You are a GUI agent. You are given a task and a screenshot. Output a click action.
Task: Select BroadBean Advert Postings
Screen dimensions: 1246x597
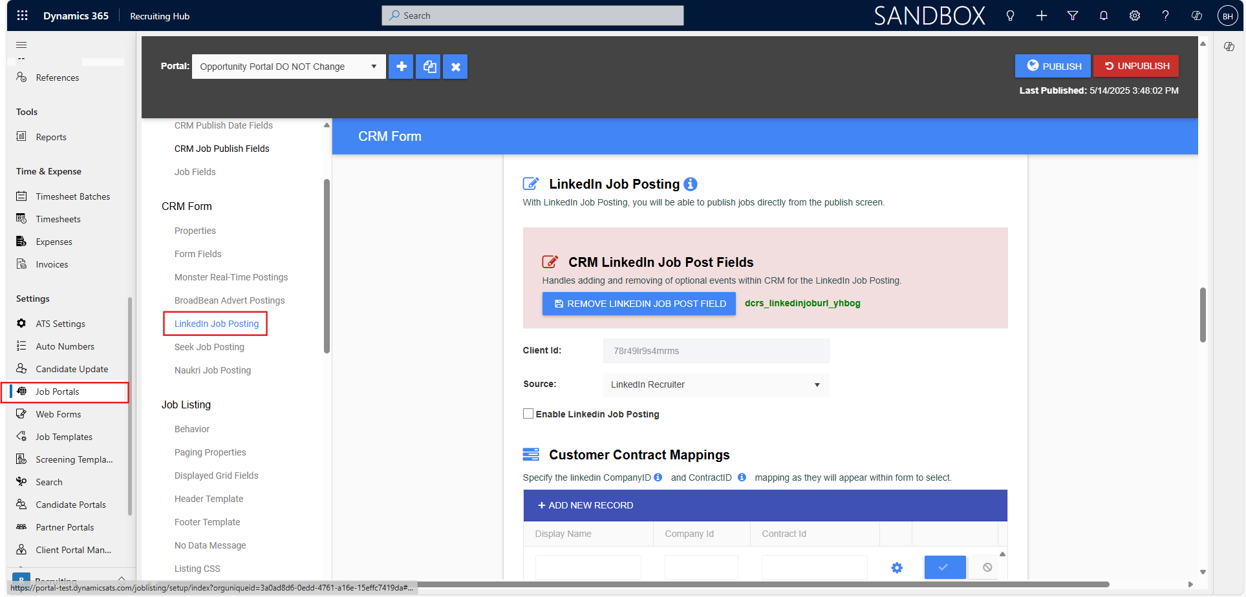[x=230, y=300]
